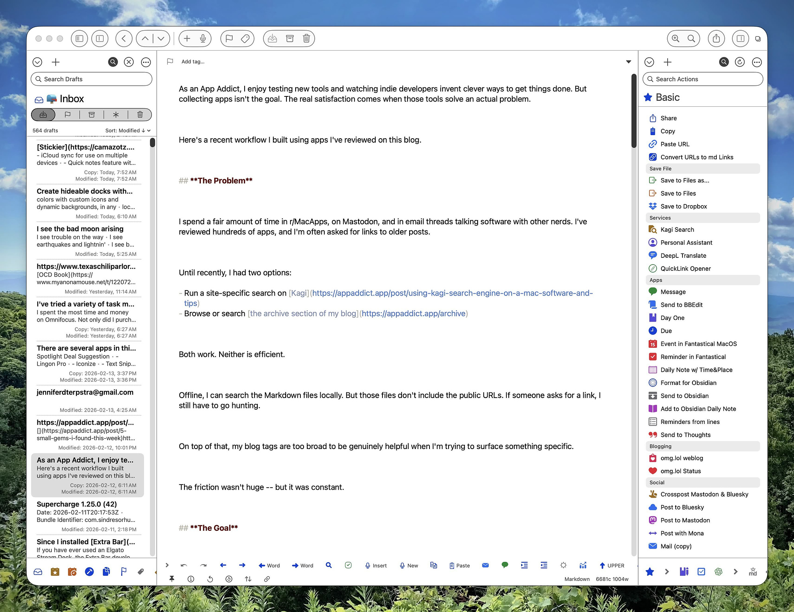The width and height of the screenshot is (794, 612).
Task: Open editor search with the magnifier icon
Action: point(329,565)
